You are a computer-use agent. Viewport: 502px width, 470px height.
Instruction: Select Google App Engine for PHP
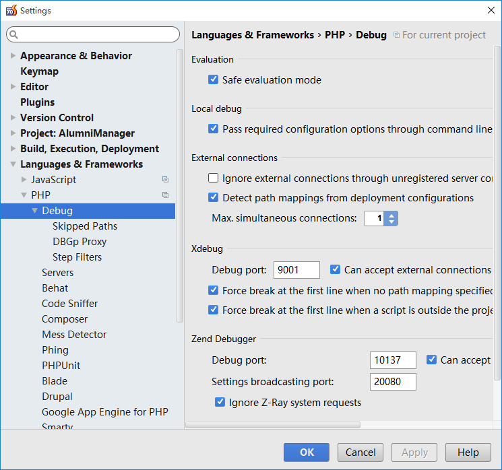[x=105, y=412]
